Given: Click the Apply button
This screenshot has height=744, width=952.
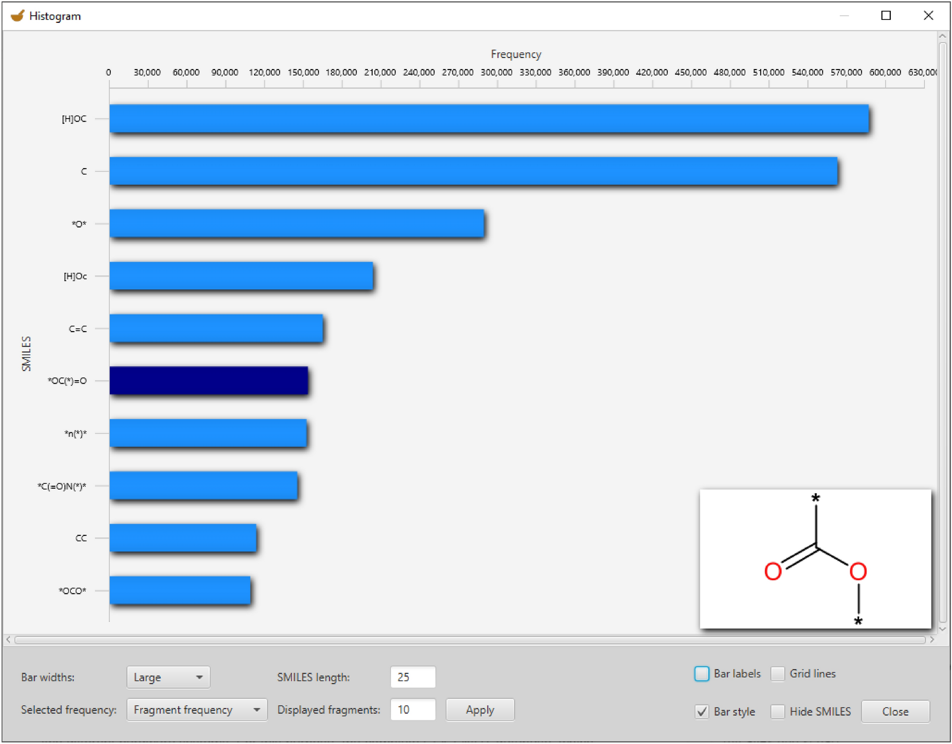Looking at the screenshot, I should (480, 710).
